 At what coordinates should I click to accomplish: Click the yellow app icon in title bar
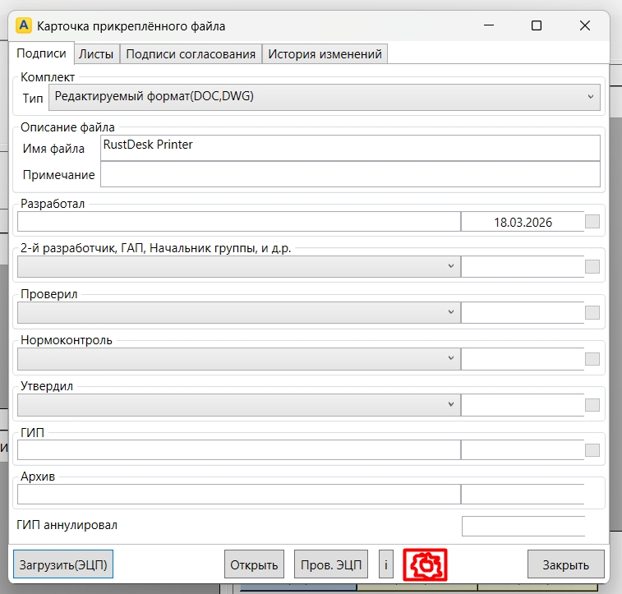click(x=24, y=25)
